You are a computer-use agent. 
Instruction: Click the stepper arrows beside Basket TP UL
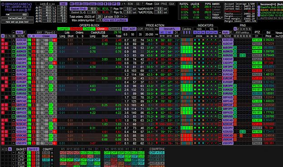click(111, 9)
